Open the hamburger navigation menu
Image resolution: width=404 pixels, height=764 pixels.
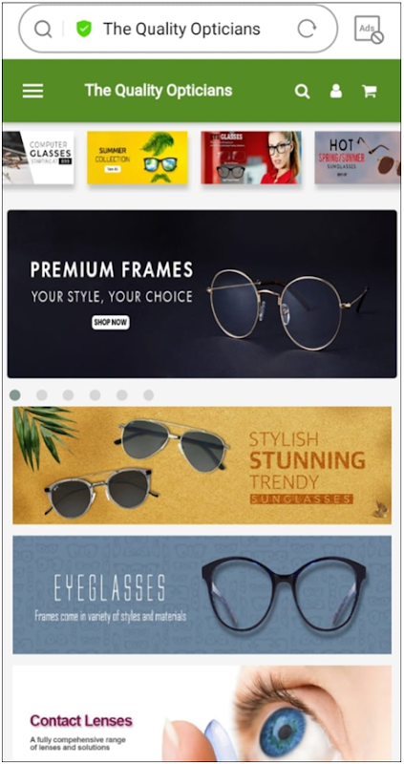pos(32,91)
